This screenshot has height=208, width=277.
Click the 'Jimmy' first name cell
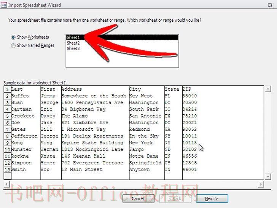tap(51, 96)
